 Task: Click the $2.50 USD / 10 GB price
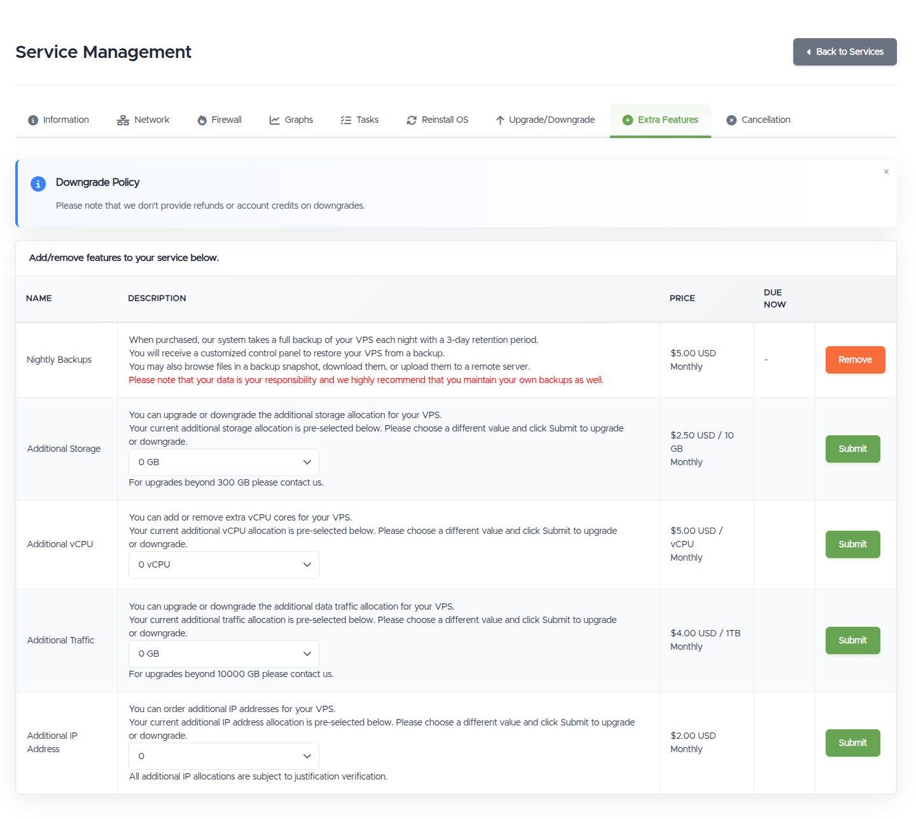(702, 449)
